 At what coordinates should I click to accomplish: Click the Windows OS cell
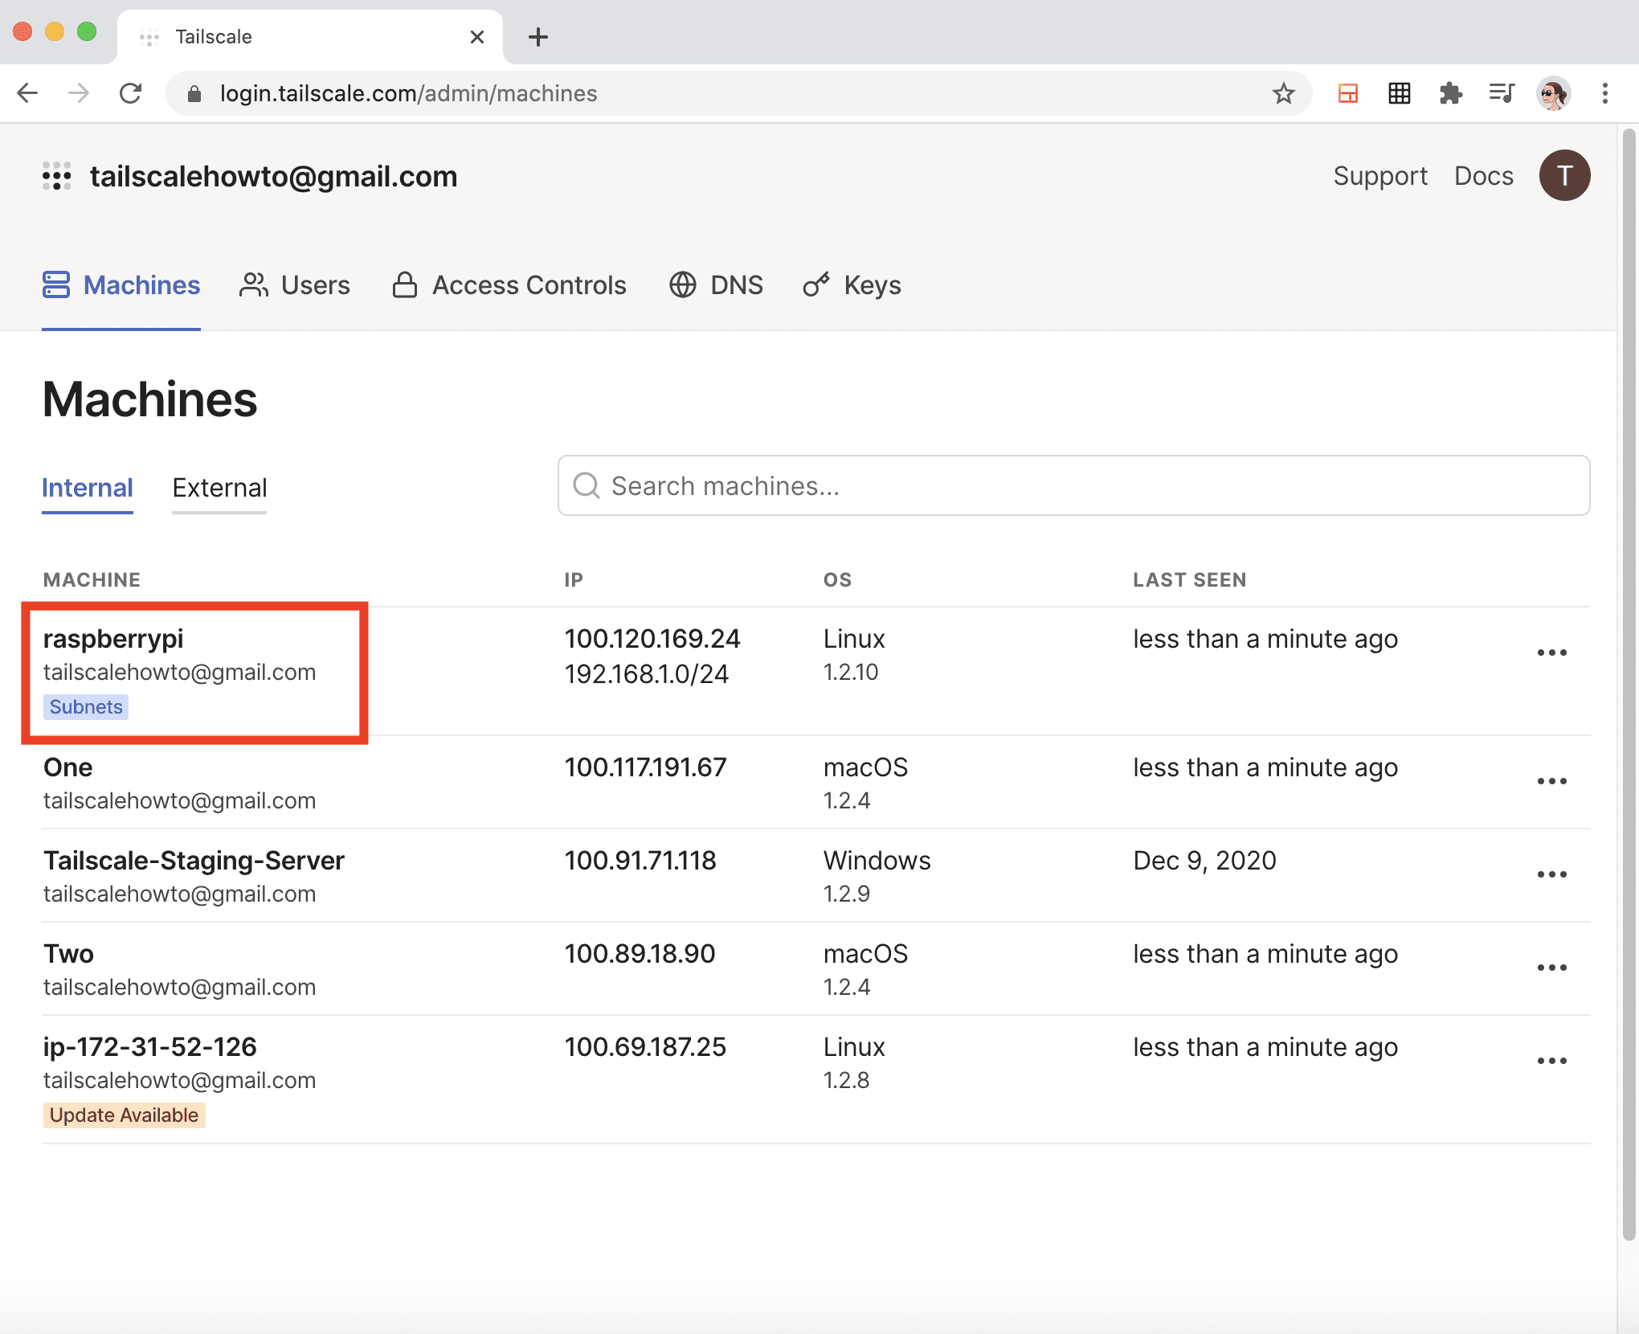coord(877,861)
